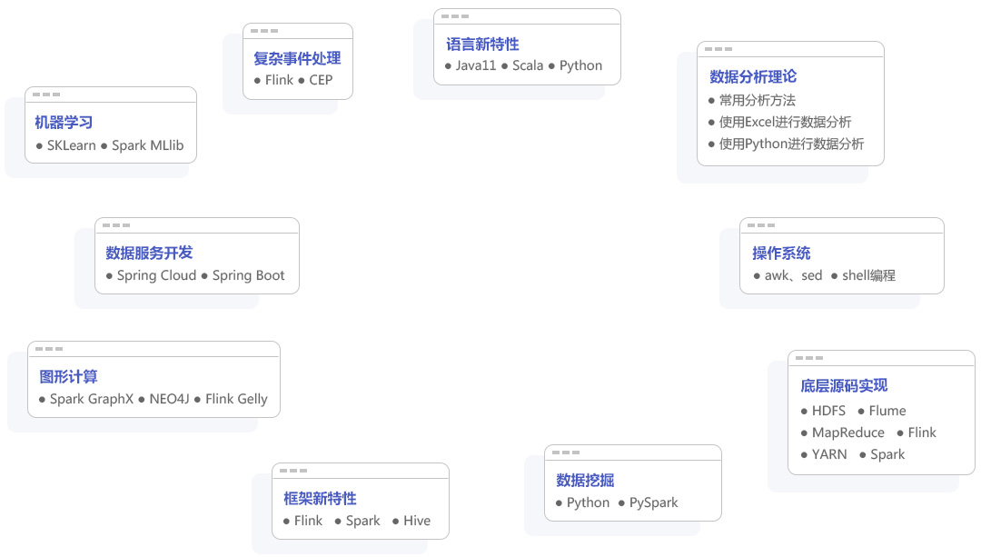Select Spring Boot under 数据服务开发

coord(248,276)
